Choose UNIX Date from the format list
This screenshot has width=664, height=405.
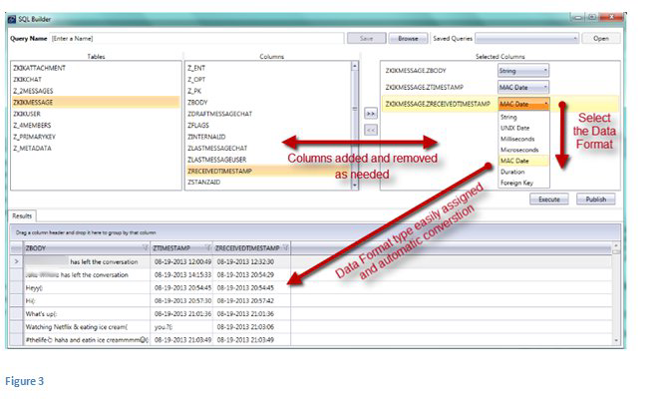515,127
